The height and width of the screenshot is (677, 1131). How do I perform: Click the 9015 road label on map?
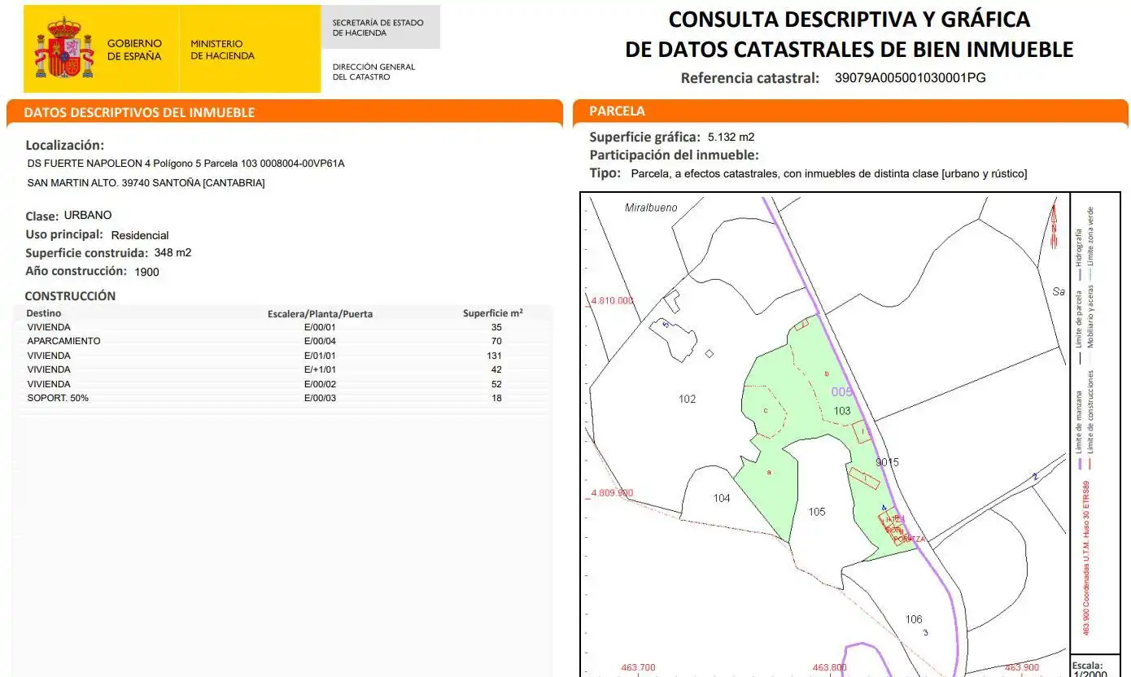tap(887, 462)
